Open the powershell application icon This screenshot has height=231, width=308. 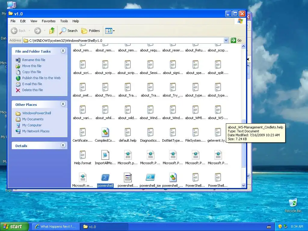click(x=105, y=177)
